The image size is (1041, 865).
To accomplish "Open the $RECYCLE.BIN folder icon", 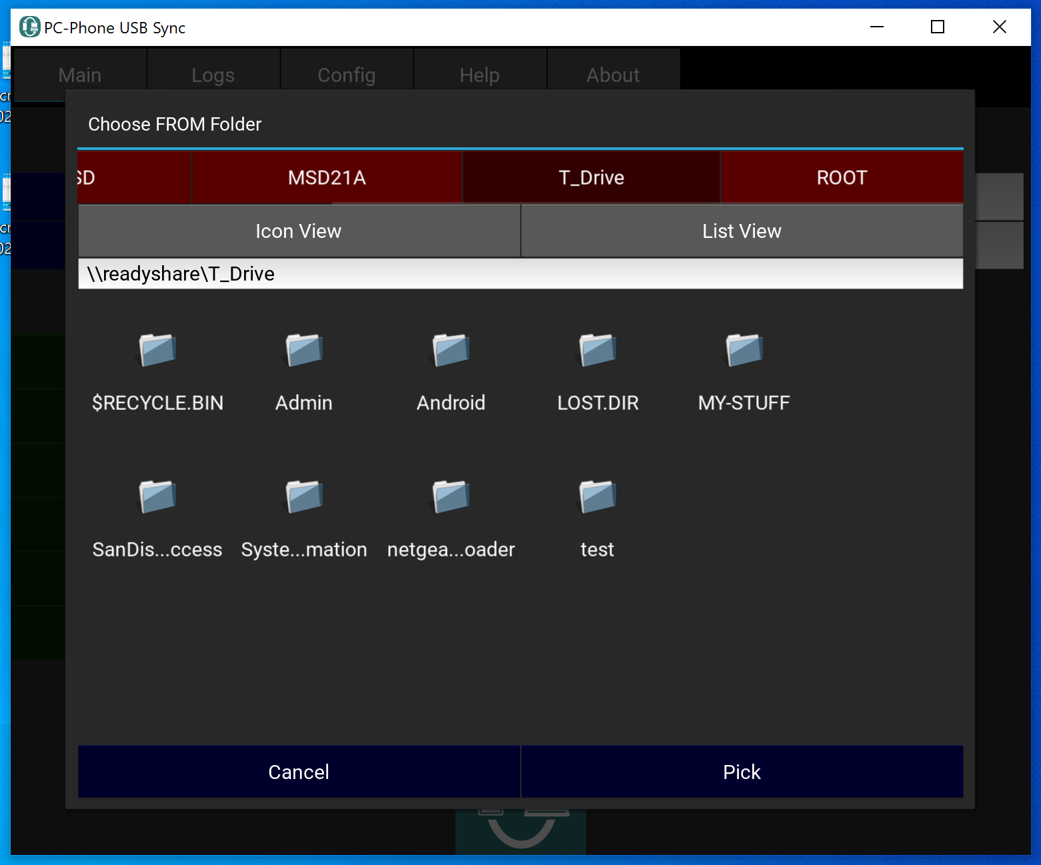I will 157,351.
